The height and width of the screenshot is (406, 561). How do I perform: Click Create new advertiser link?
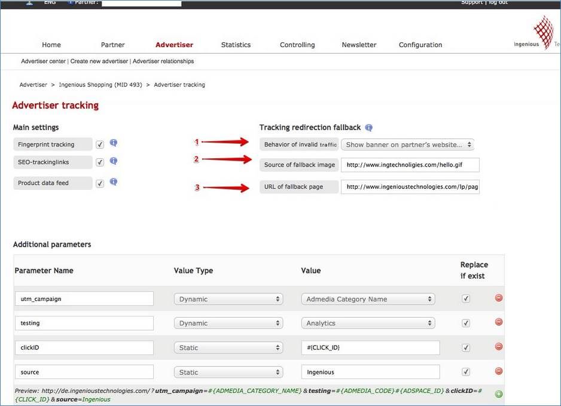pos(99,61)
